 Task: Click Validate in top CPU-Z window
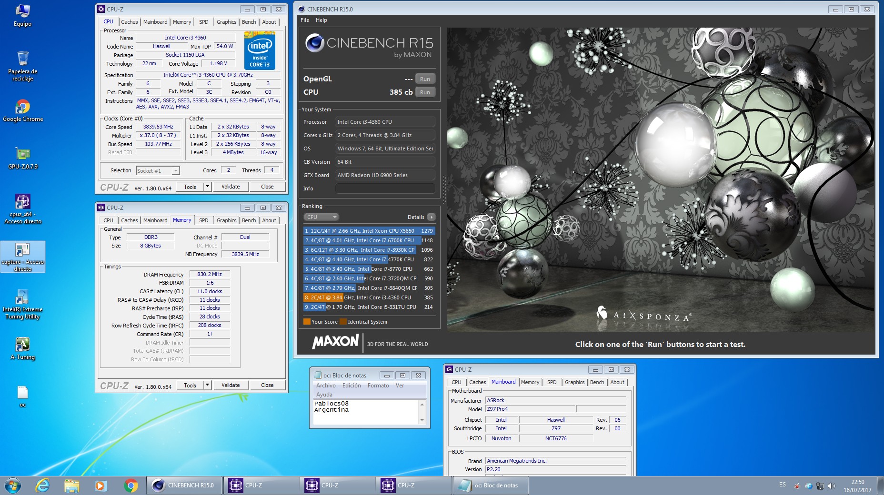point(231,187)
